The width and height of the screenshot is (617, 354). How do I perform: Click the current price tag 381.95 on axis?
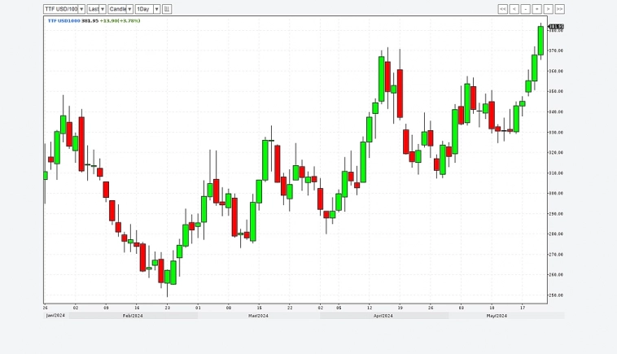556,27
